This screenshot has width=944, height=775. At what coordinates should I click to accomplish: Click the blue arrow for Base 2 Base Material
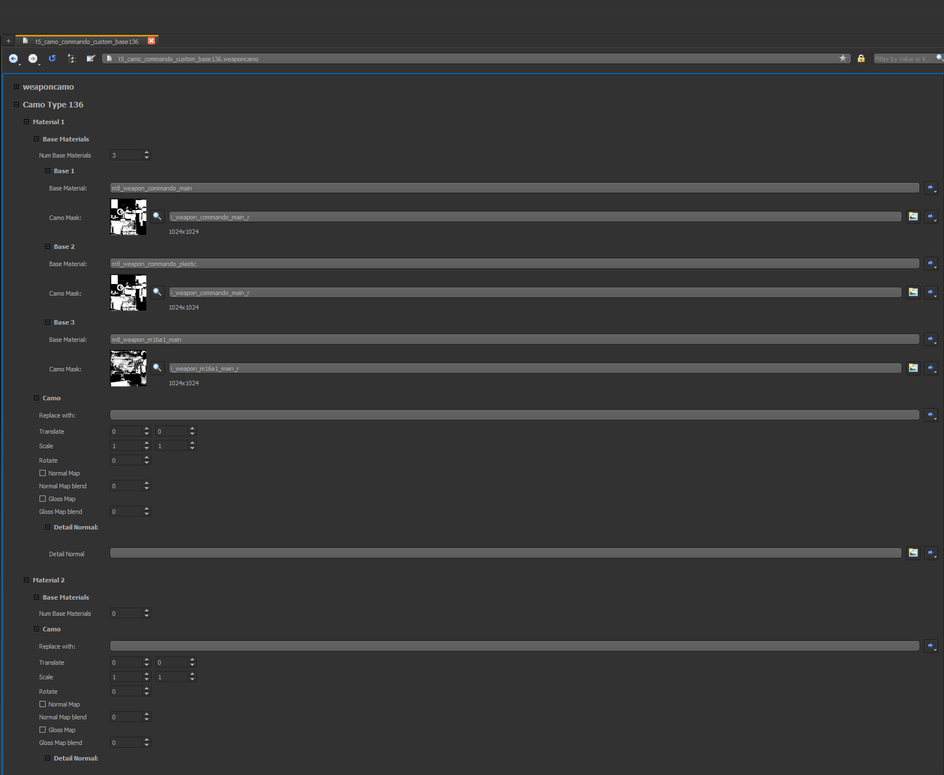pos(931,263)
